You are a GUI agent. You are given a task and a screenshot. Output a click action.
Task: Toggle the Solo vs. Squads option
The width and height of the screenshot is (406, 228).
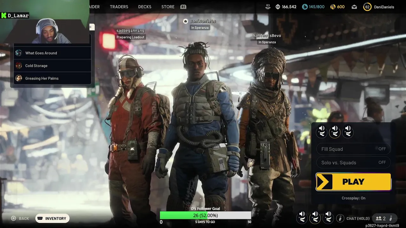coord(353,162)
